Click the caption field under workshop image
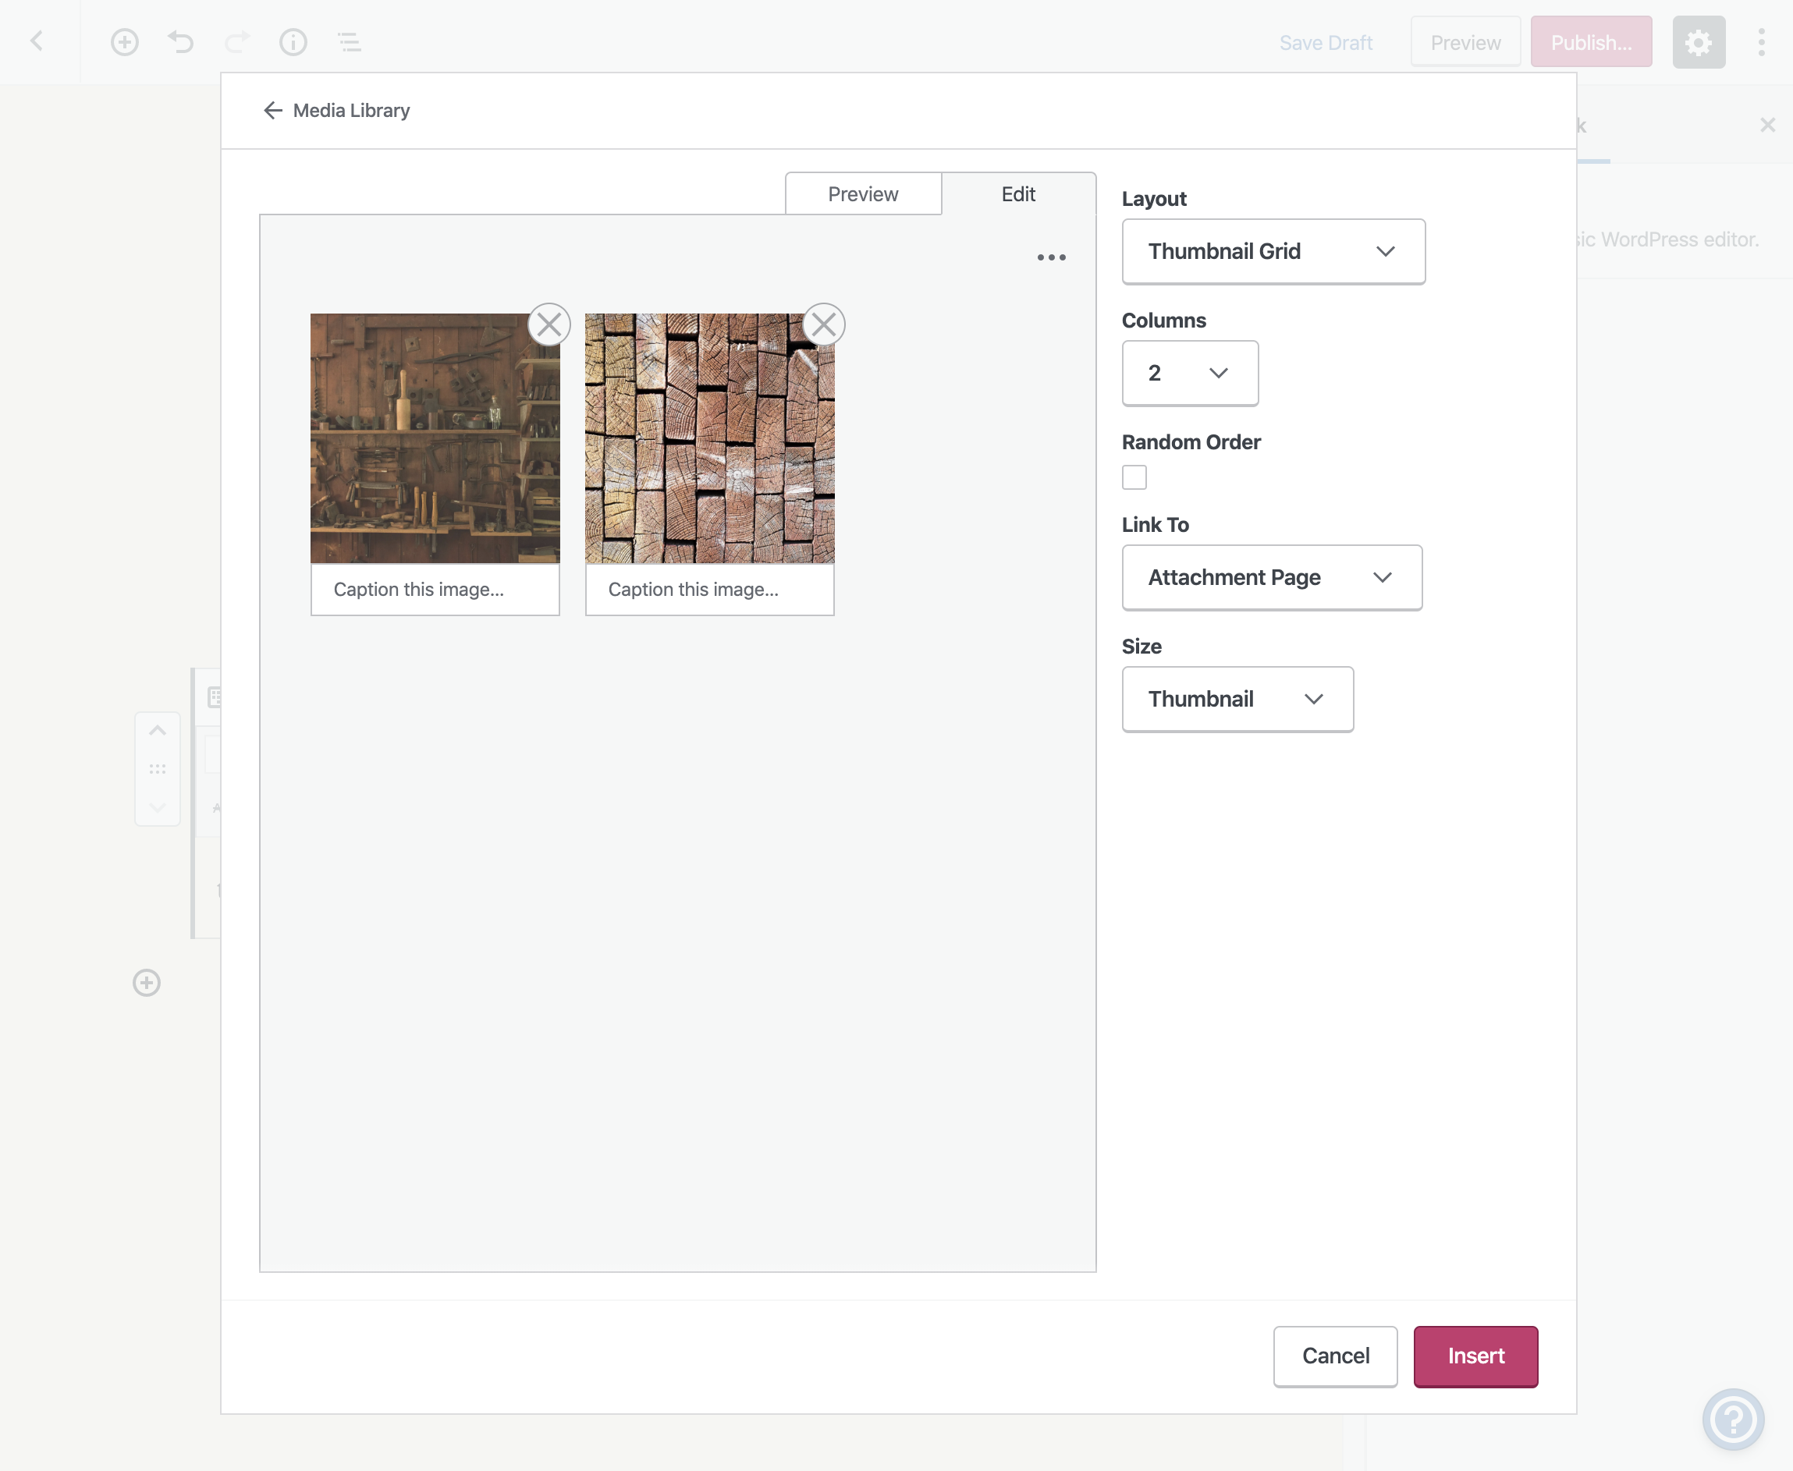The width and height of the screenshot is (1793, 1471). pos(435,590)
